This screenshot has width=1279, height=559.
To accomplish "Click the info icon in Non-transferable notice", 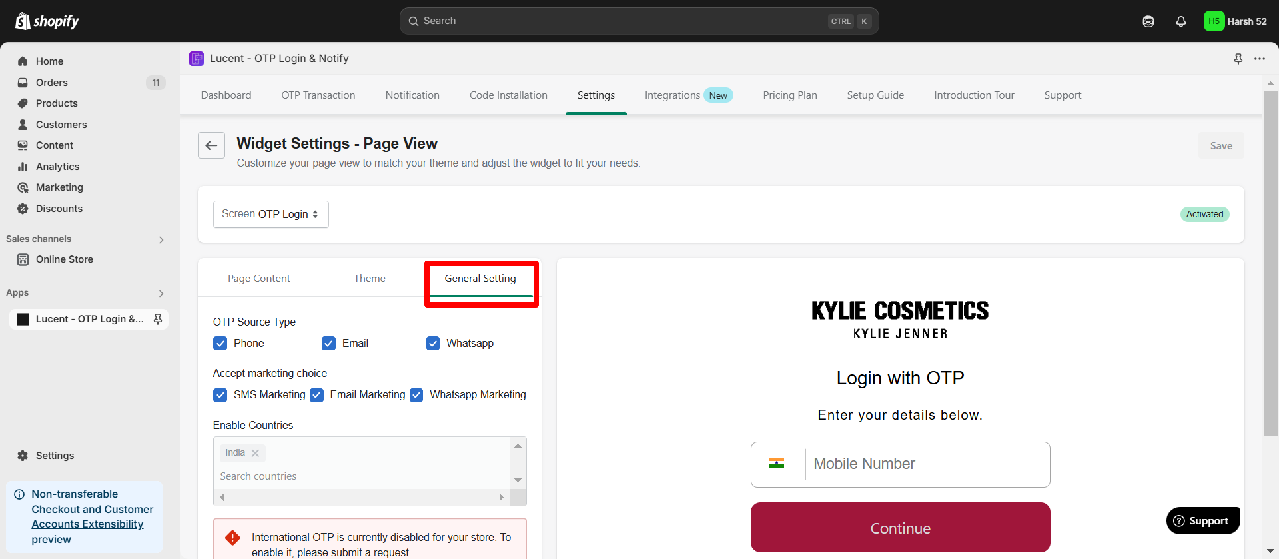I will pyautogui.click(x=19, y=494).
